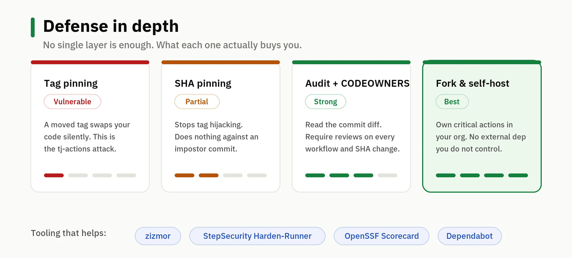
Task: Click text 'Require reviews on every'
Action: tap(350, 137)
